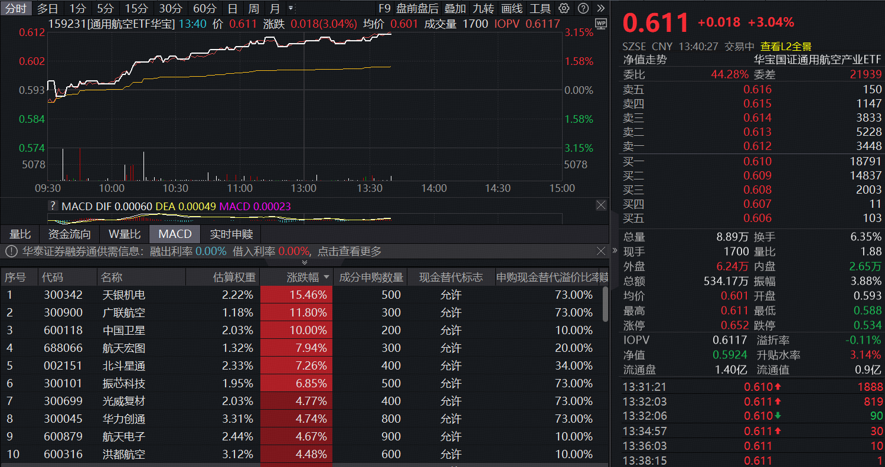
Task: Click the scrollbar beside the constituent stock list
Action: pos(605,307)
